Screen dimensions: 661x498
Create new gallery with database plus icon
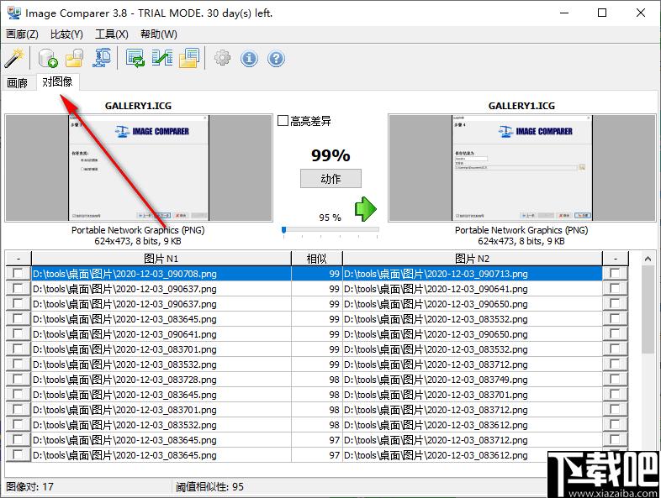point(48,58)
